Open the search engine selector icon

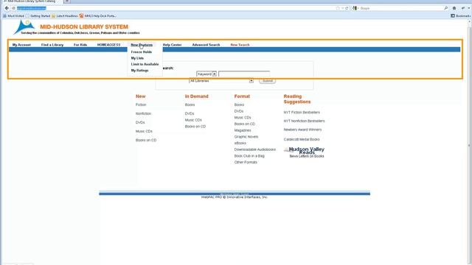pos(355,8)
